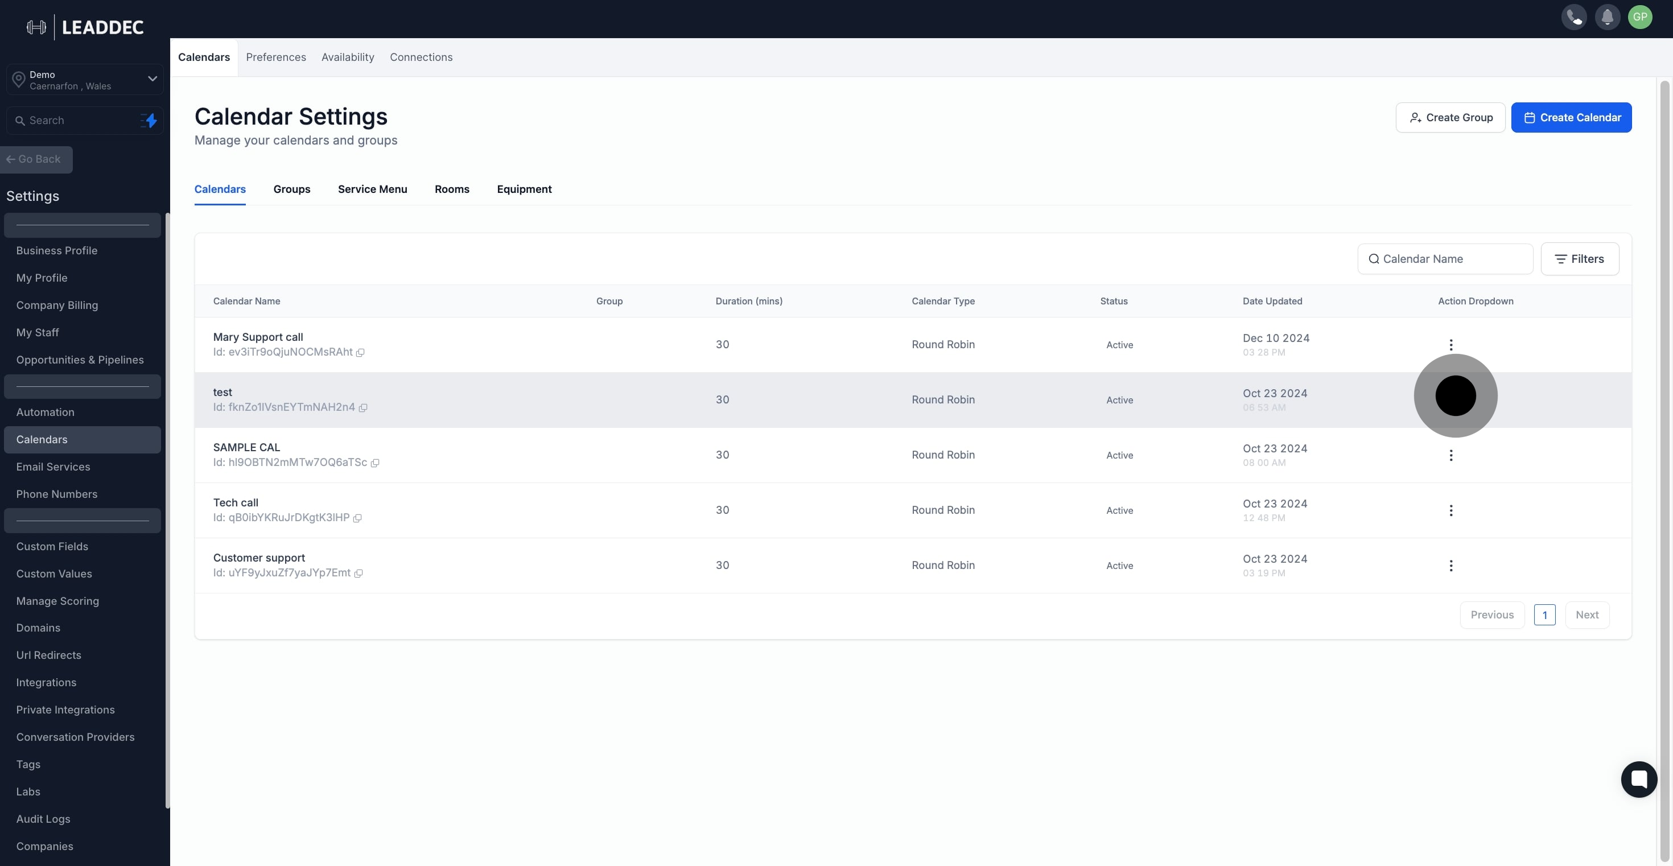
Task: Select Calendars in the settings sidebar
Action: click(82, 439)
